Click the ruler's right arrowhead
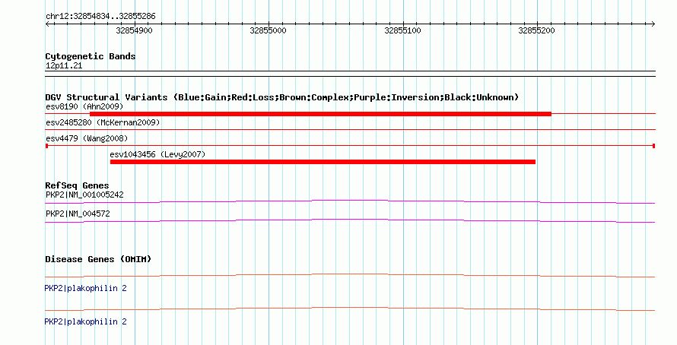 (653, 24)
